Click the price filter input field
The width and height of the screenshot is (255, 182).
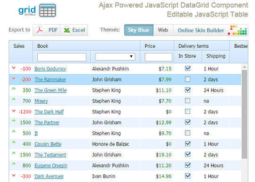(x=158, y=57)
